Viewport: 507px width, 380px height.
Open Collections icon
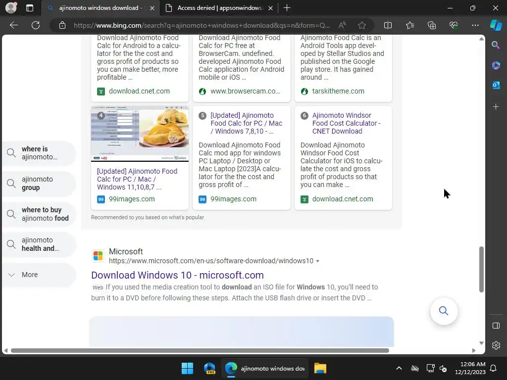tap(432, 25)
